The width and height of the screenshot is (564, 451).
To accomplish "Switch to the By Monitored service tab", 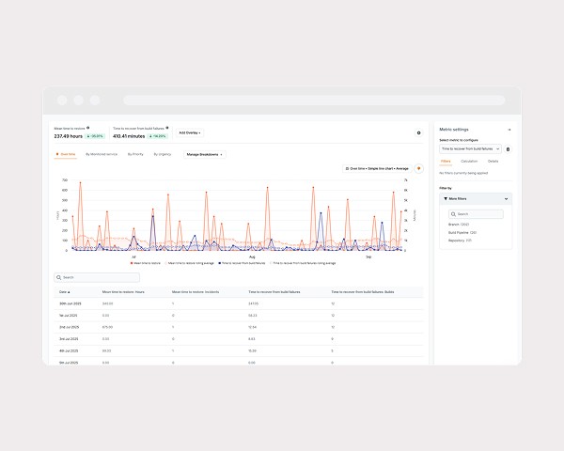I will [102, 154].
